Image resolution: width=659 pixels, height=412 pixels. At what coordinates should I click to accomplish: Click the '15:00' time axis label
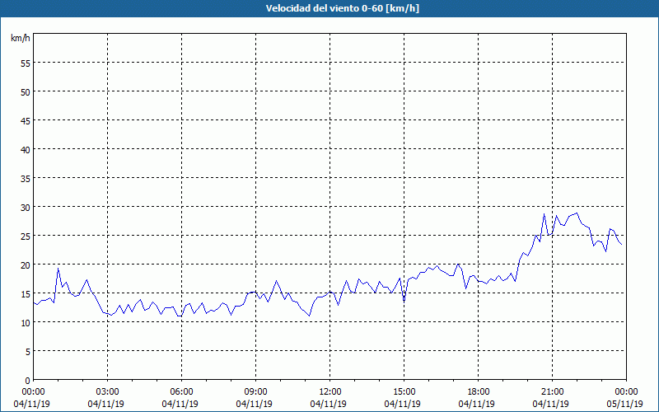[x=404, y=391]
